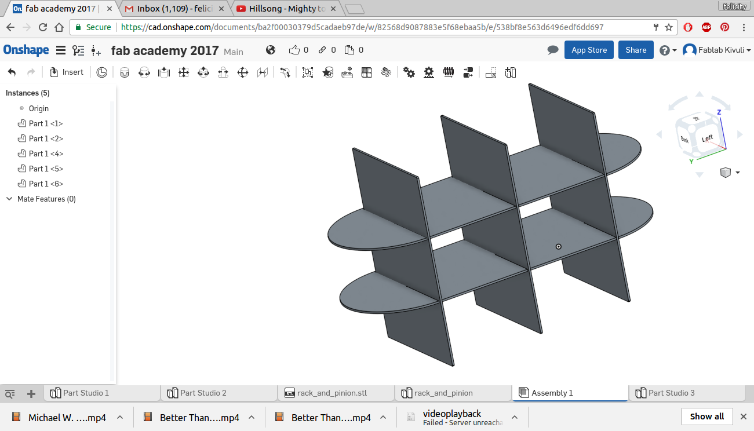Click the create version icon
This screenshot has height=431, width=754.
(x=96, y=51)
